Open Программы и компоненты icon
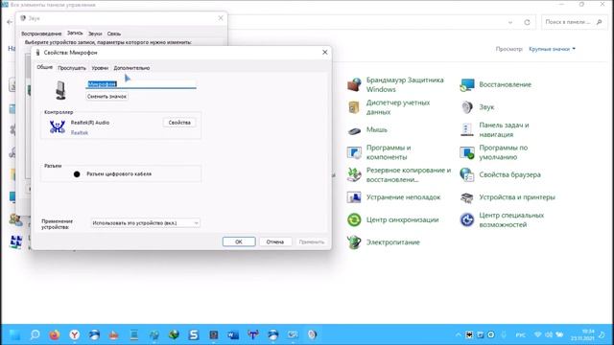 tap(354, 152)
